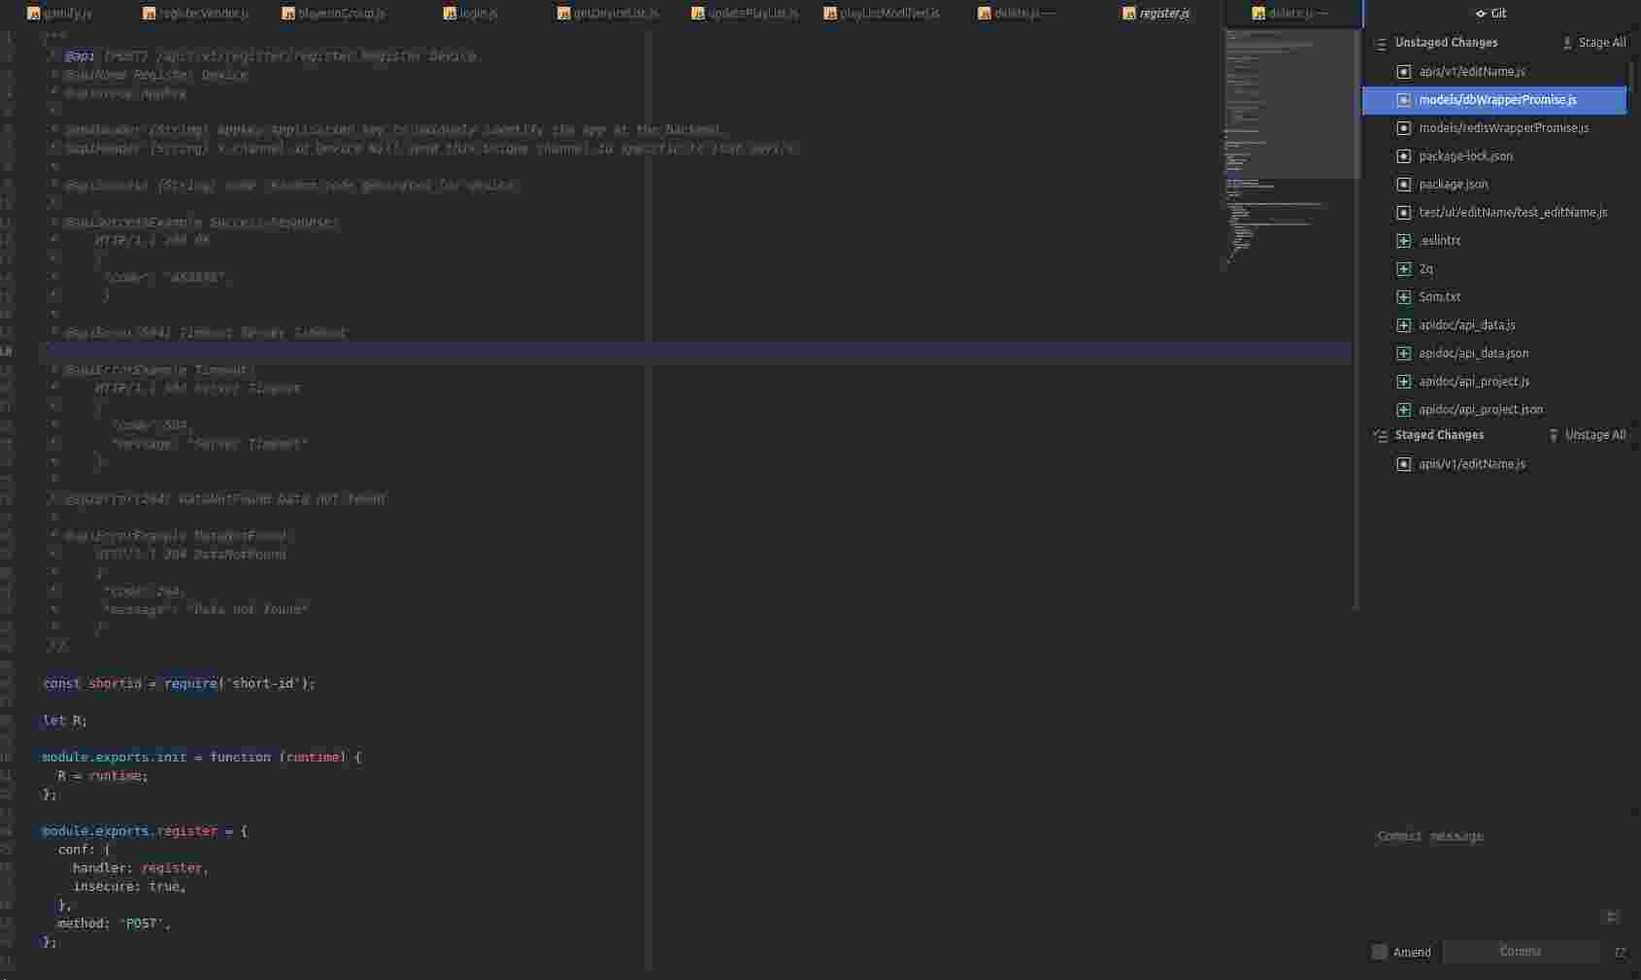Viewport: 1641px width, 980px height.
Task: Click added-file icon beside apidoc/api_project.json
Action: pyautogui.click(x=1403, y=410)
